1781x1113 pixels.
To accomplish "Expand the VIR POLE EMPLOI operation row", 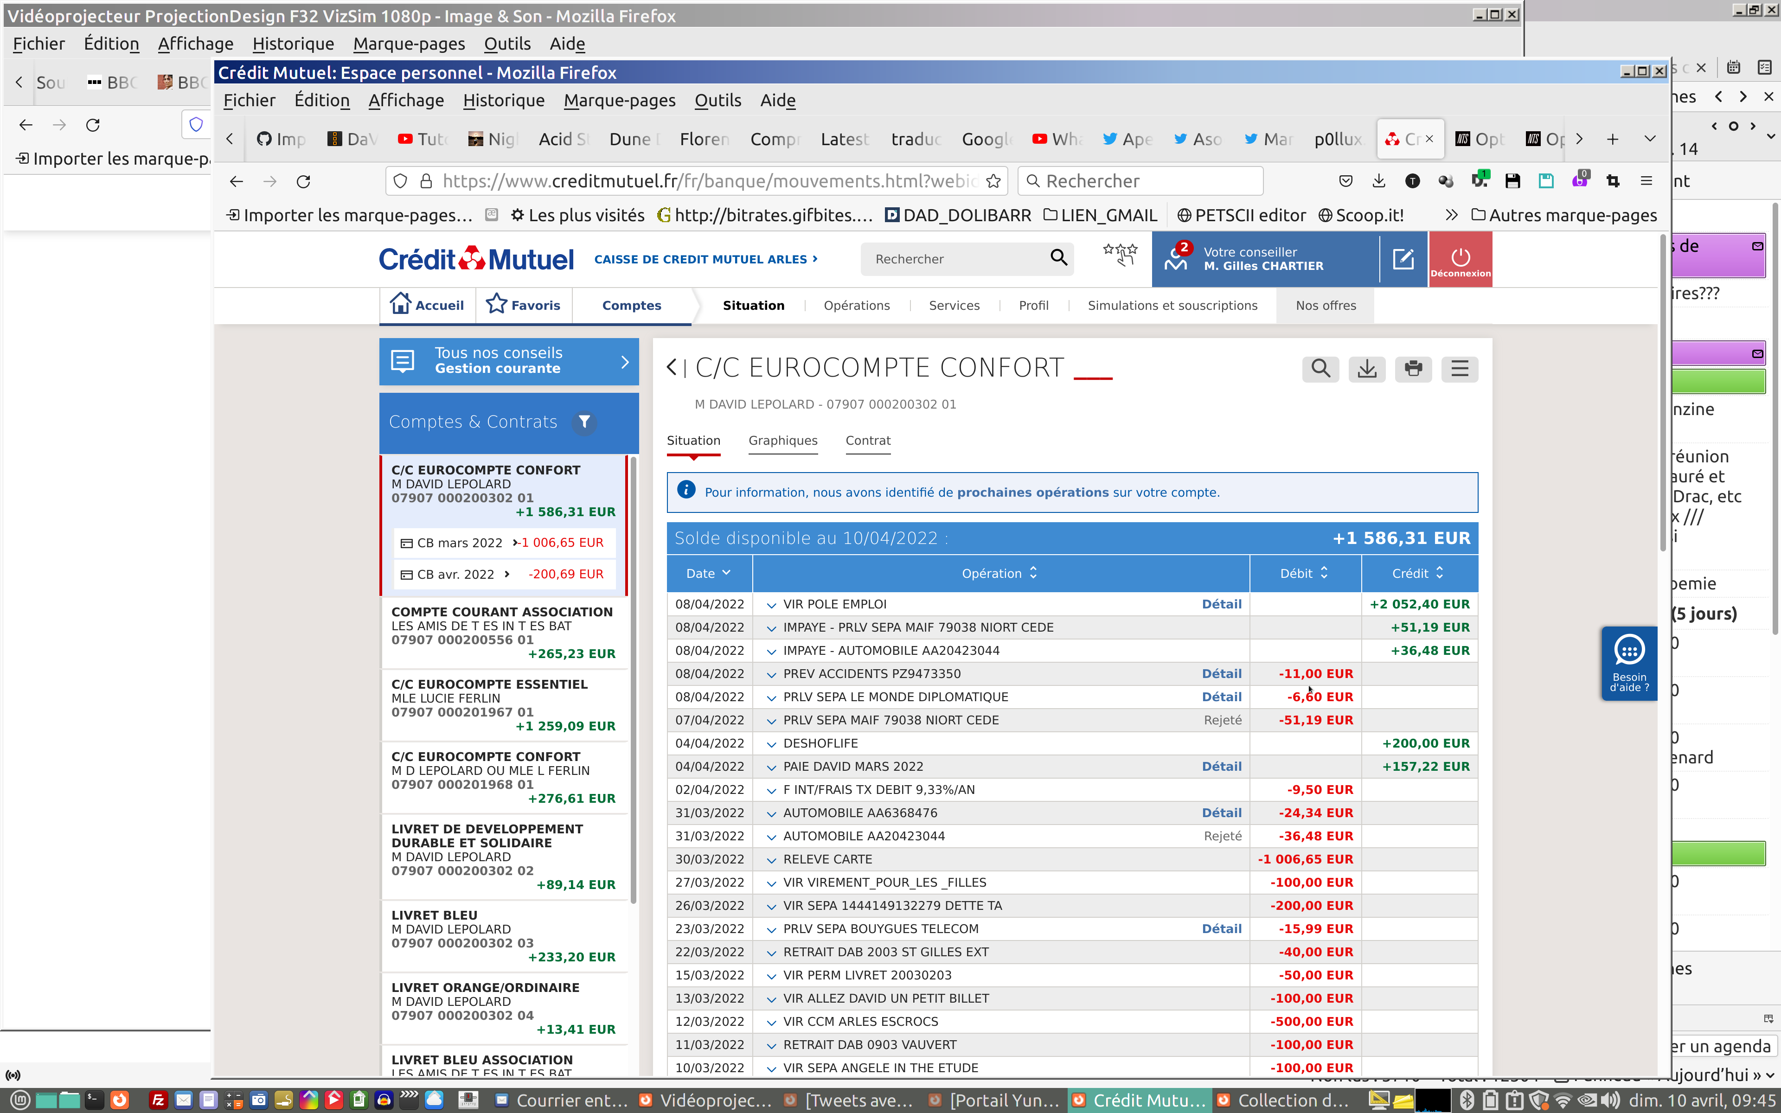I will click(x=771, y=605).
